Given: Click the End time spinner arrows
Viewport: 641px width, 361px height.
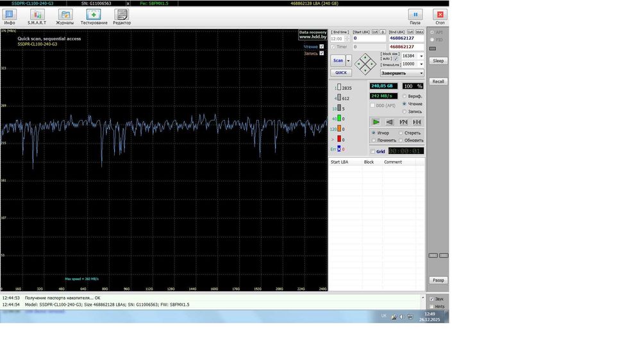Looking at the screenshot, I should [347, 38].
